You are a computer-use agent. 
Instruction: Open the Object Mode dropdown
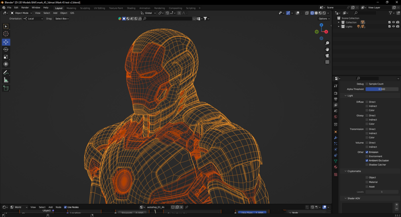[x=21, y=13]
